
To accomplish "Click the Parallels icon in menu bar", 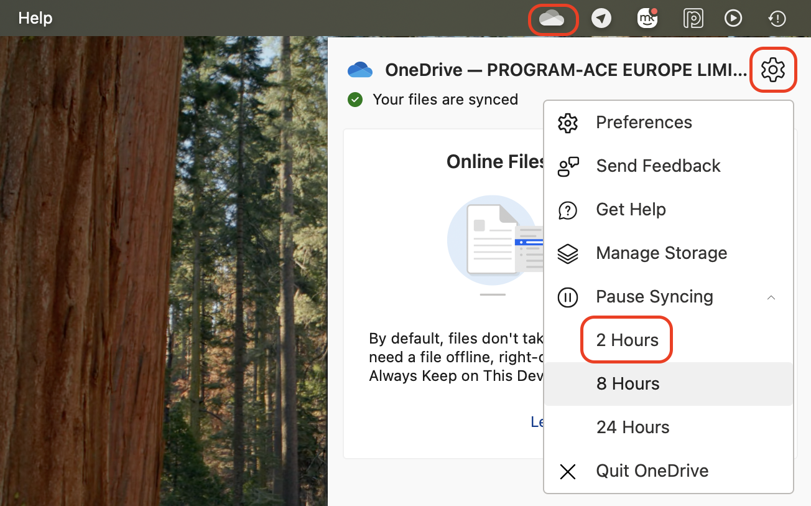I will (693, 18).
